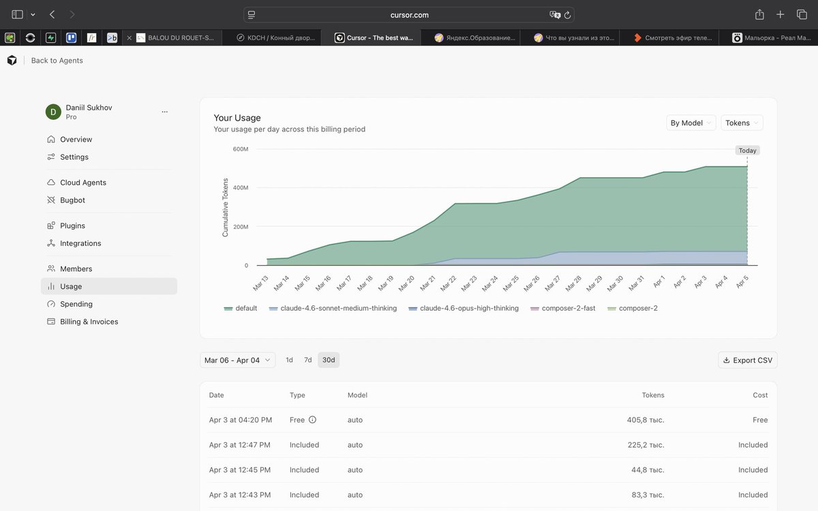The width and height of the screenshot is (818, 511).
Task: Click the Daniil Sukhov profile avatar
Action: (x=53, y=112)
